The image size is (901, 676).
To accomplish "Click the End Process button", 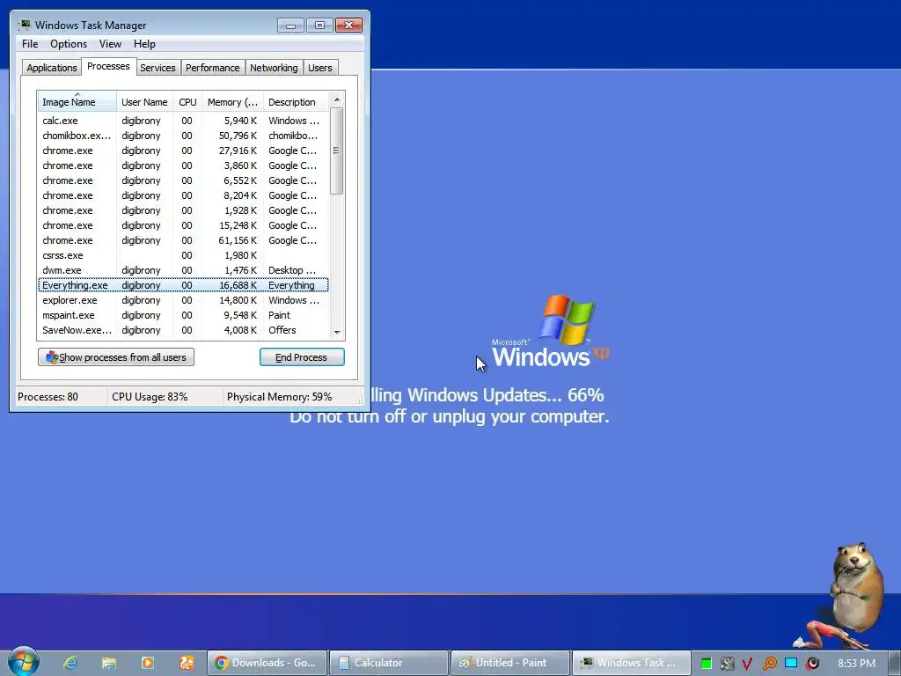I will (302, 357).
